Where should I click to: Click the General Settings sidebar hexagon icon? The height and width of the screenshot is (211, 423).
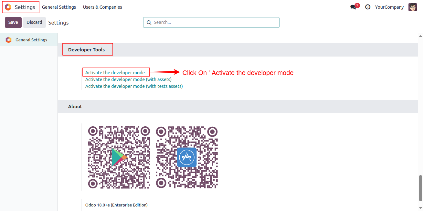tap(9, 40)
